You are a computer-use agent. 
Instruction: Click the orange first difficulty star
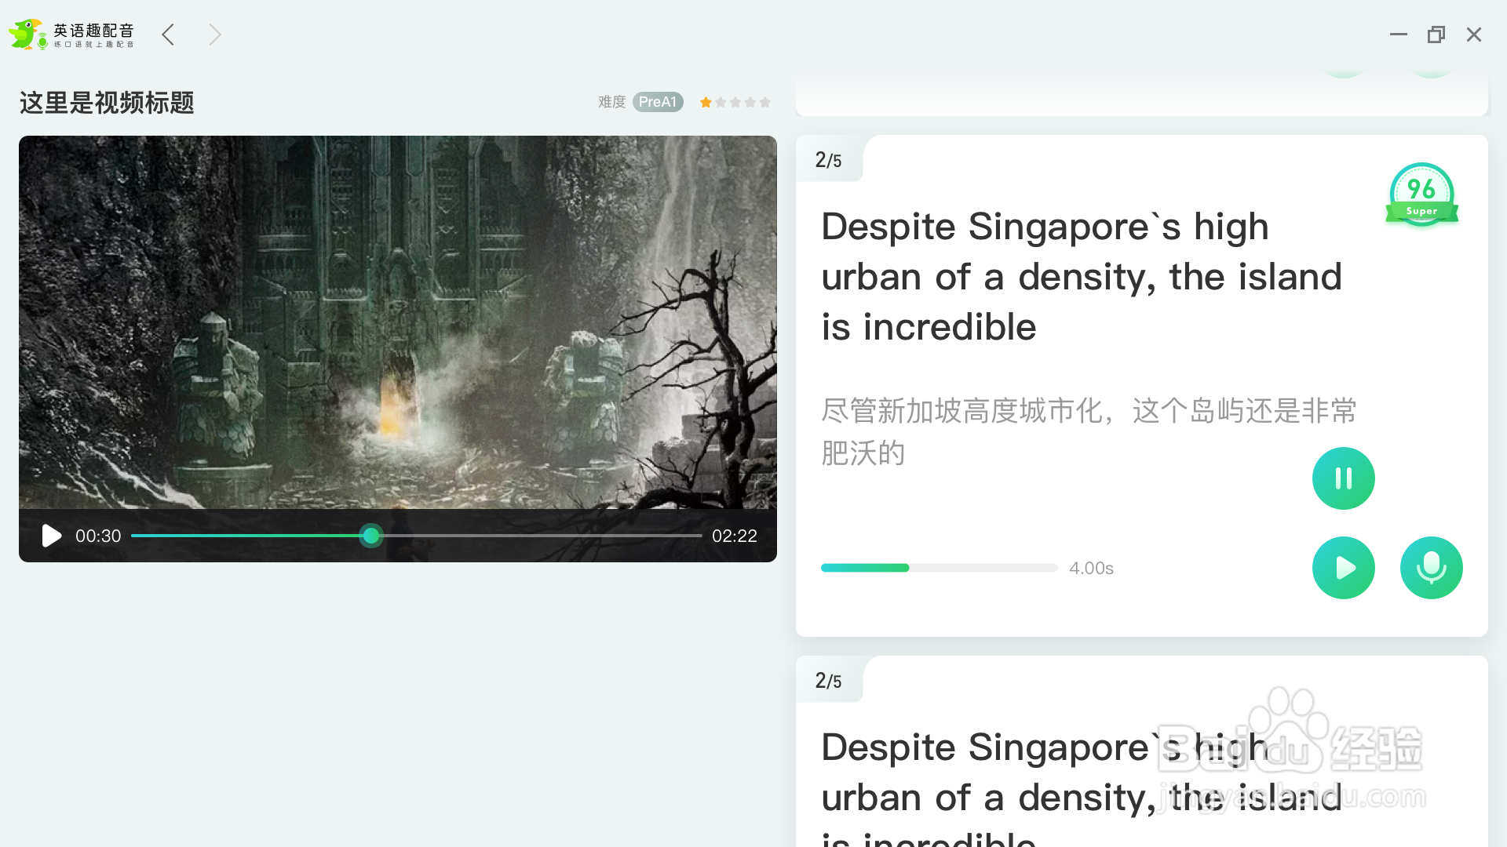coord(706,102)
